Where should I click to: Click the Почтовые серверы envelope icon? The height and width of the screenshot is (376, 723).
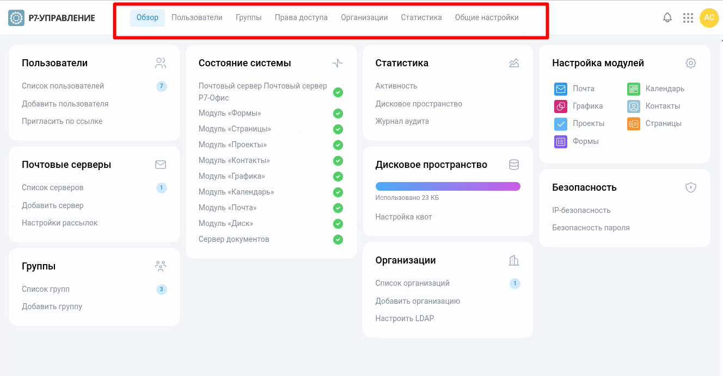[161, 165]
